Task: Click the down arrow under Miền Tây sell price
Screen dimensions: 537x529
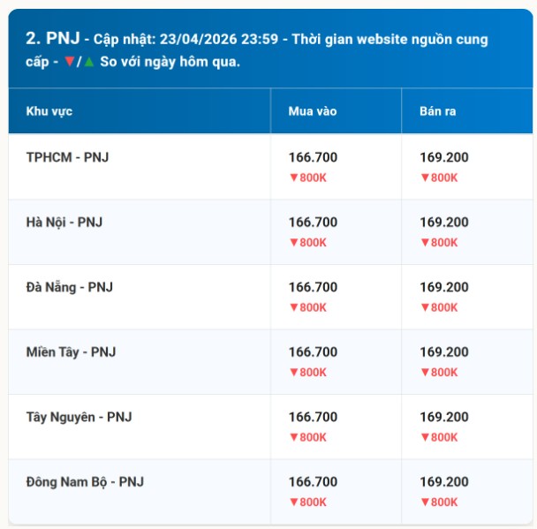Action: pos(424,373)
